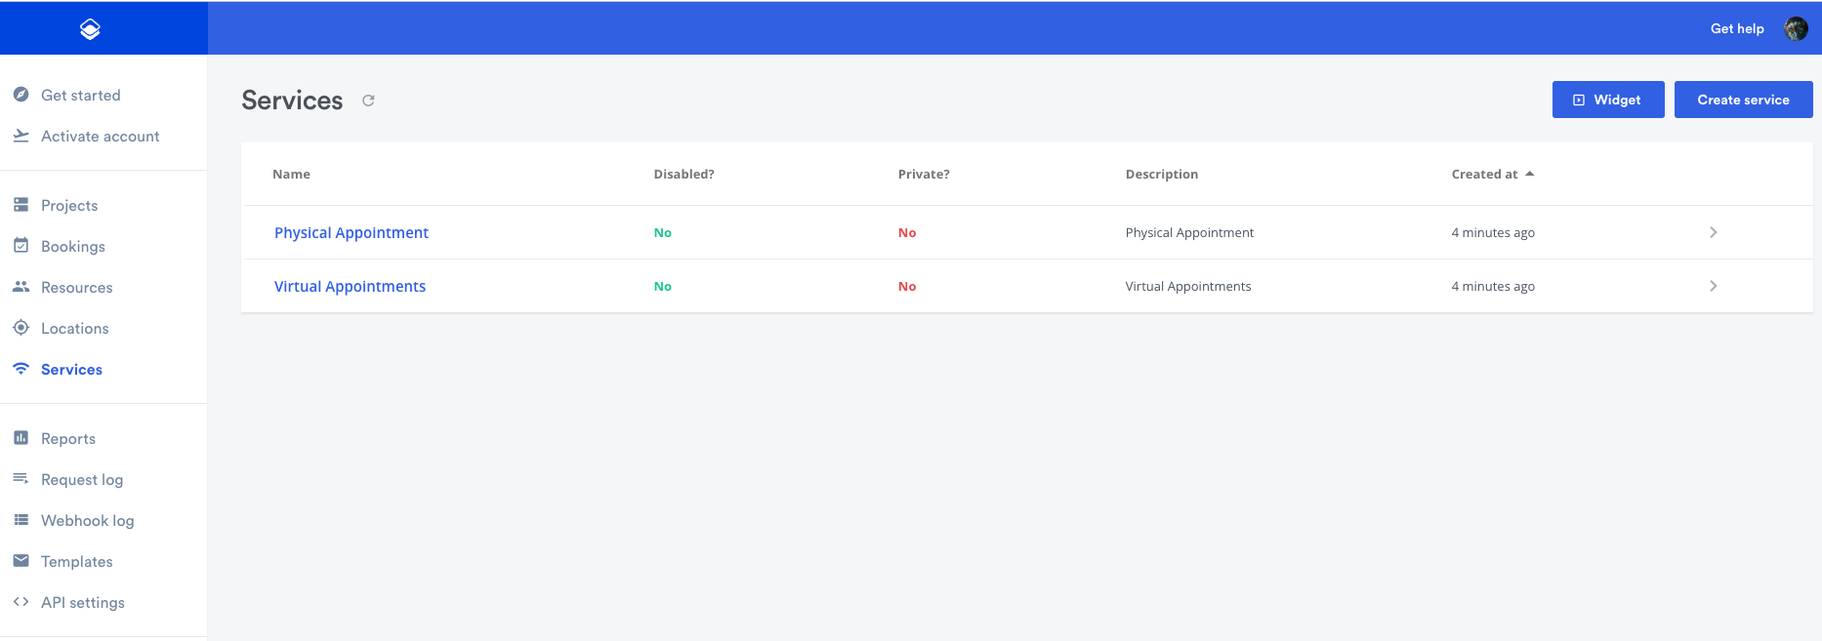The height and width of the screenshot is (641, 1822).
Task: Click the Locations target icon
Action: (x=21, y=328)
